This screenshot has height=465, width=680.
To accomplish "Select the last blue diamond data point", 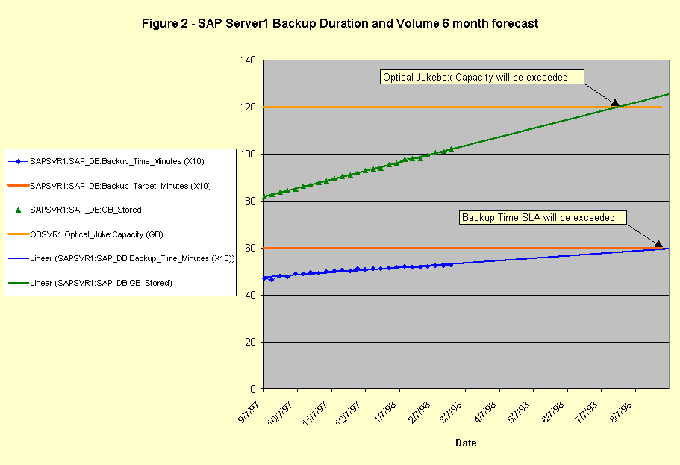I will point(451,264).
